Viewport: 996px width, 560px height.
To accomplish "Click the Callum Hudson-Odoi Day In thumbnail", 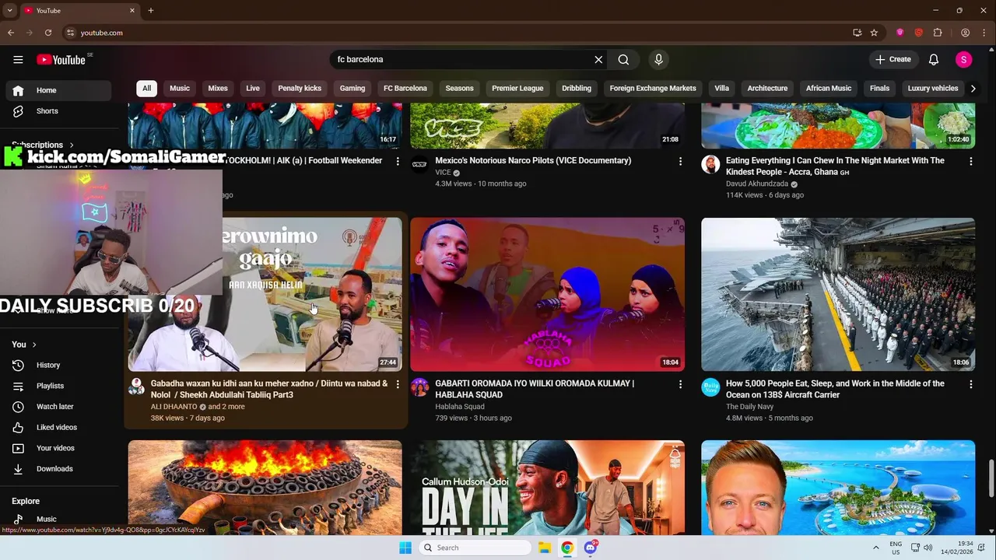I will point(547,488).
